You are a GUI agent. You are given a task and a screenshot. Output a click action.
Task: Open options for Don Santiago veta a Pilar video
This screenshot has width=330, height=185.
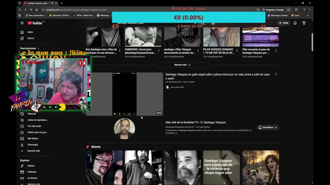tap(120, 51)
